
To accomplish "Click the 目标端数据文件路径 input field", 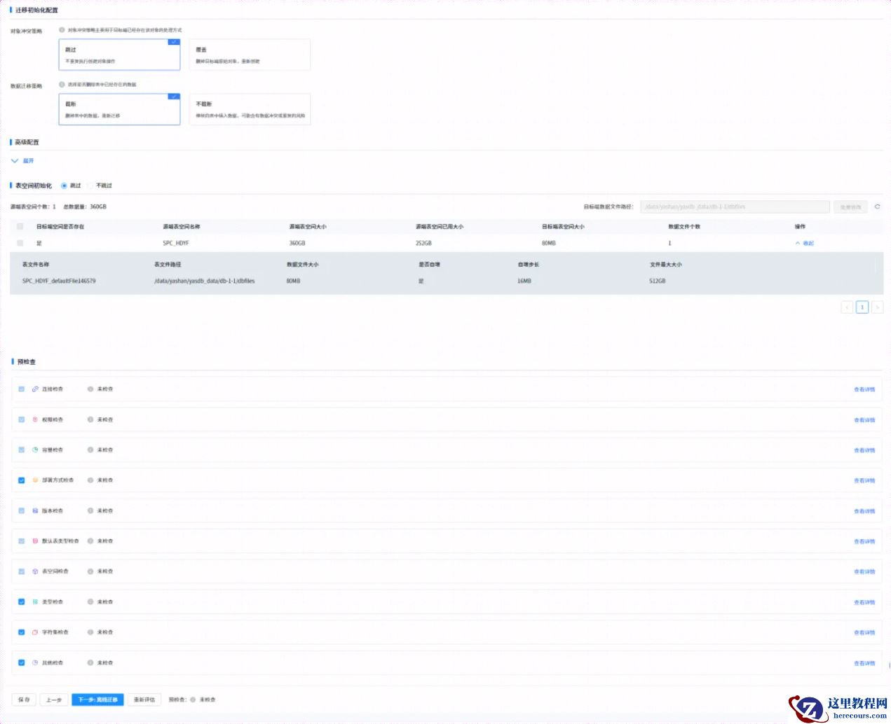I will point(735,207).
